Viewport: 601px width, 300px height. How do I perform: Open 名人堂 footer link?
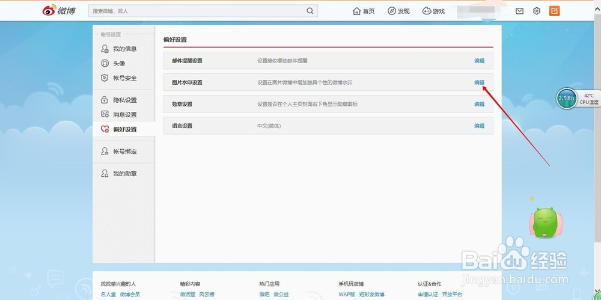pyautogui.click(x=108, y=295)
